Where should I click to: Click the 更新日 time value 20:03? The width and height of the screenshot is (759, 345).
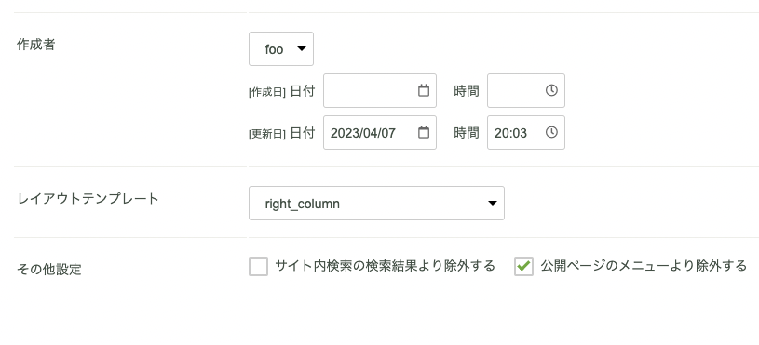(x=510, y=133)
